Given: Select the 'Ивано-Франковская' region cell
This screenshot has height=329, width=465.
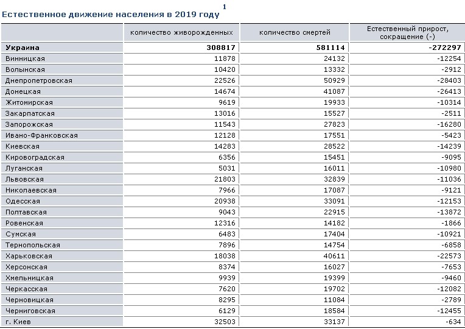Looking at the screenshot, I should click(41, 135).
